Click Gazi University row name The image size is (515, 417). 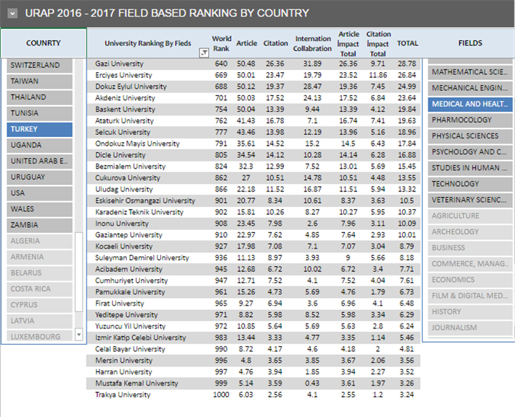(x=119, y=64)
